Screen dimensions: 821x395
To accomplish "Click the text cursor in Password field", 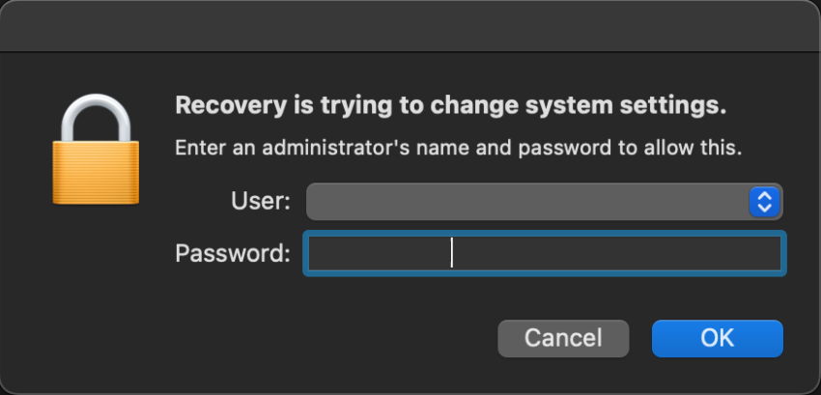I will tap(451, 253).
